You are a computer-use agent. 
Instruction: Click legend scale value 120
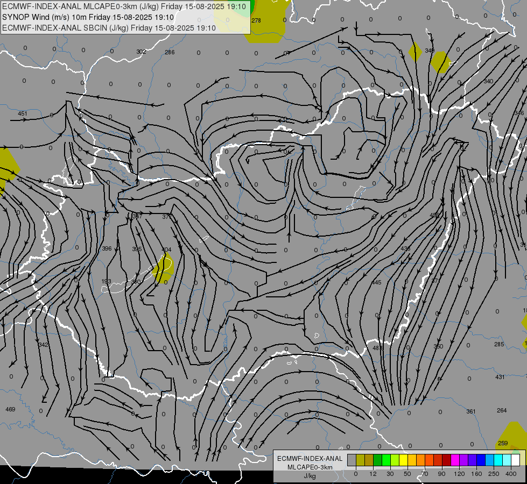click(459, 474)
